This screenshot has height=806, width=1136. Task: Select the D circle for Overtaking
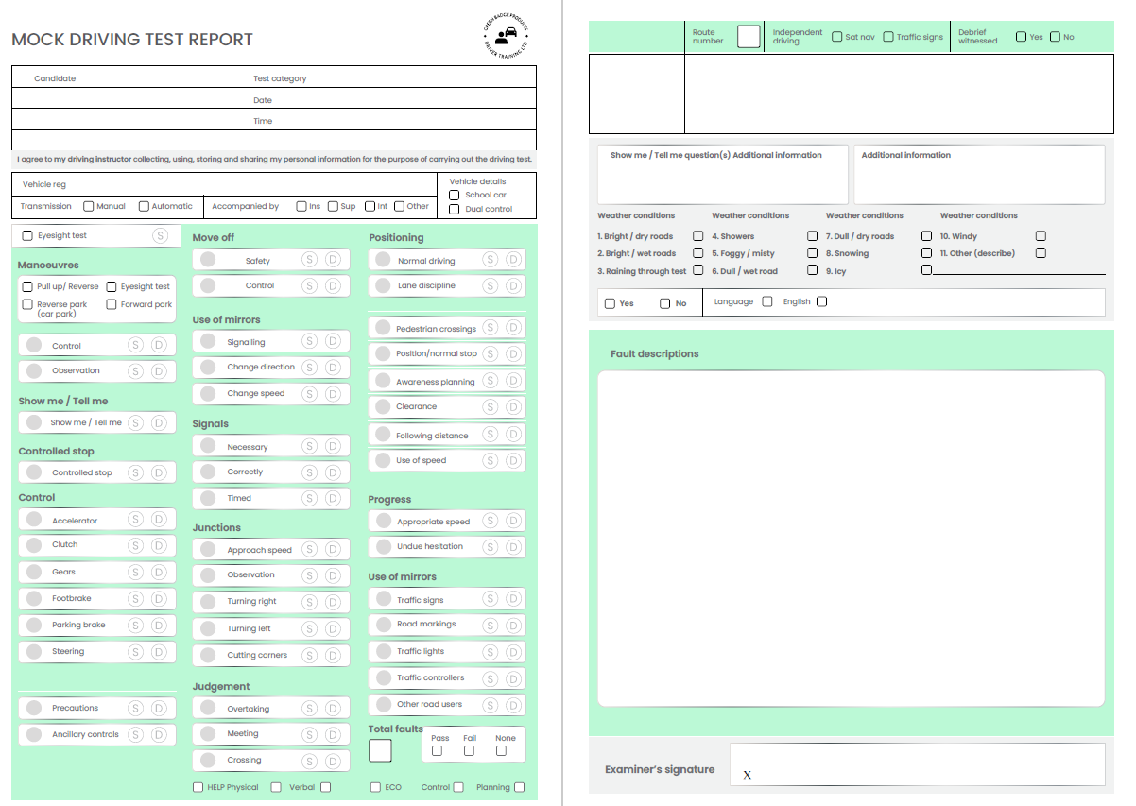click(333, 708)
